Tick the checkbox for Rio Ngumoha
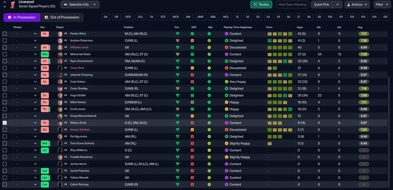The height and width of the screenshot is (190, 393). [x=5, y=137]
